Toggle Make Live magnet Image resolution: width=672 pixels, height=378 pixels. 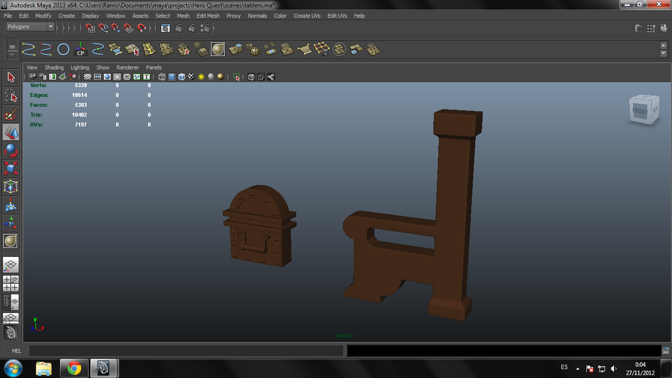click(142, 28)
